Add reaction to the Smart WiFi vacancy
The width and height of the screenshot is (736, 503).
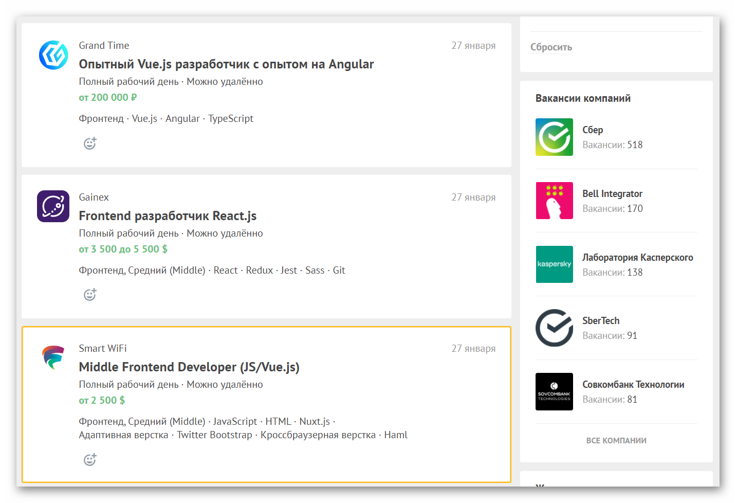[90, 460]
